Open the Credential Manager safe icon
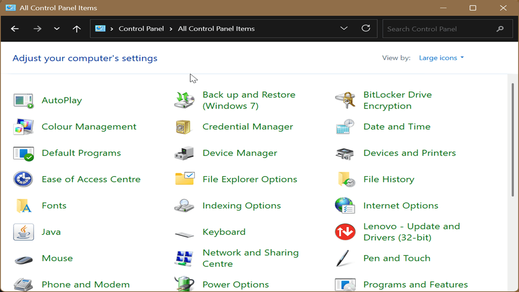Viewport: 519px width, 292px height. click(184, 127)
